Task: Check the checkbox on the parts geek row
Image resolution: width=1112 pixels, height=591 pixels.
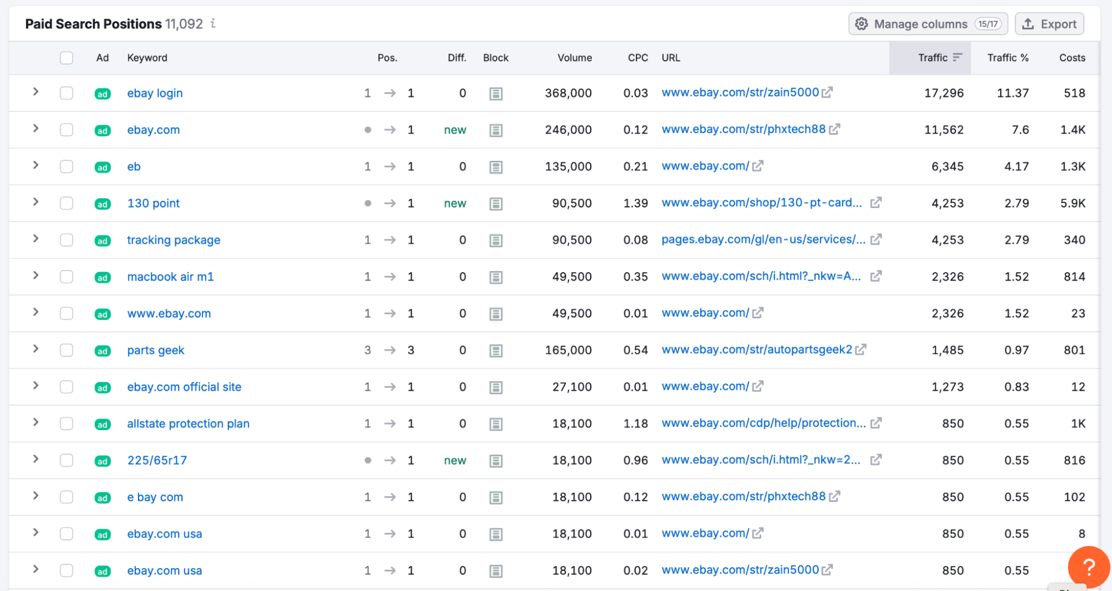Action: tap(66, 350)
